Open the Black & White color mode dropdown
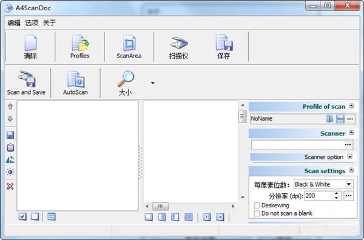 tap(349, 184)
